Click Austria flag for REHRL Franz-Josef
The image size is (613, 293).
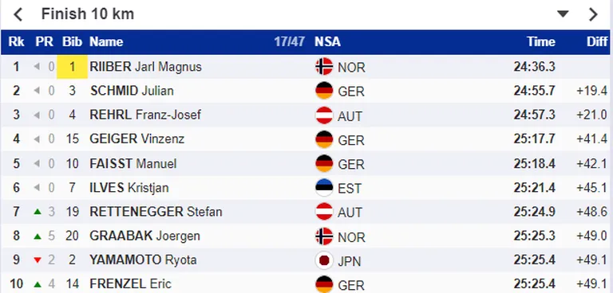coord(324,115)
